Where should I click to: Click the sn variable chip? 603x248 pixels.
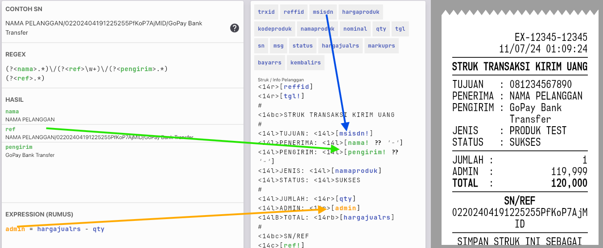pyautogui.click(x=261, y=46)
